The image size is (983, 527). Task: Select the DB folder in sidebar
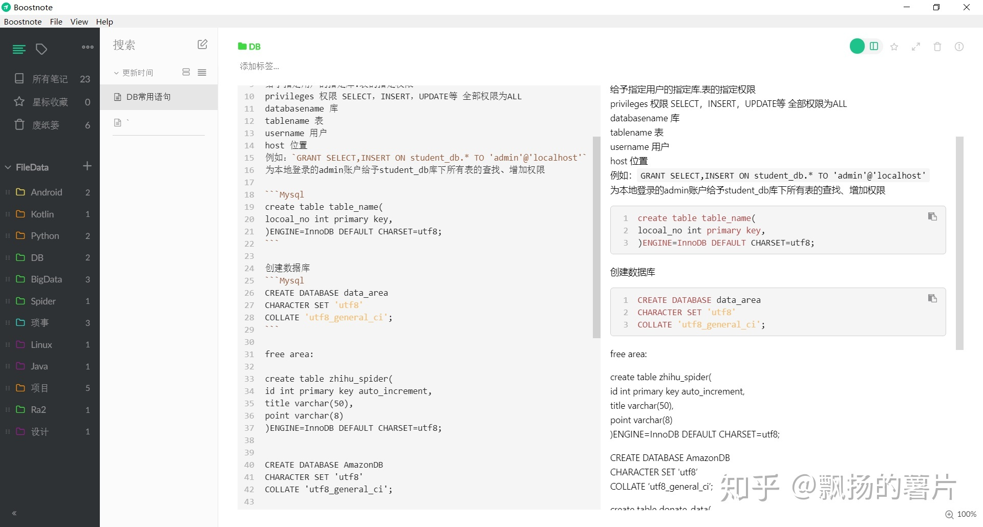click(50, 257)
